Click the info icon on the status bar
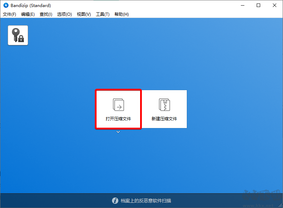Viewport: 283px width, 208px height. (x=116, y=201)
